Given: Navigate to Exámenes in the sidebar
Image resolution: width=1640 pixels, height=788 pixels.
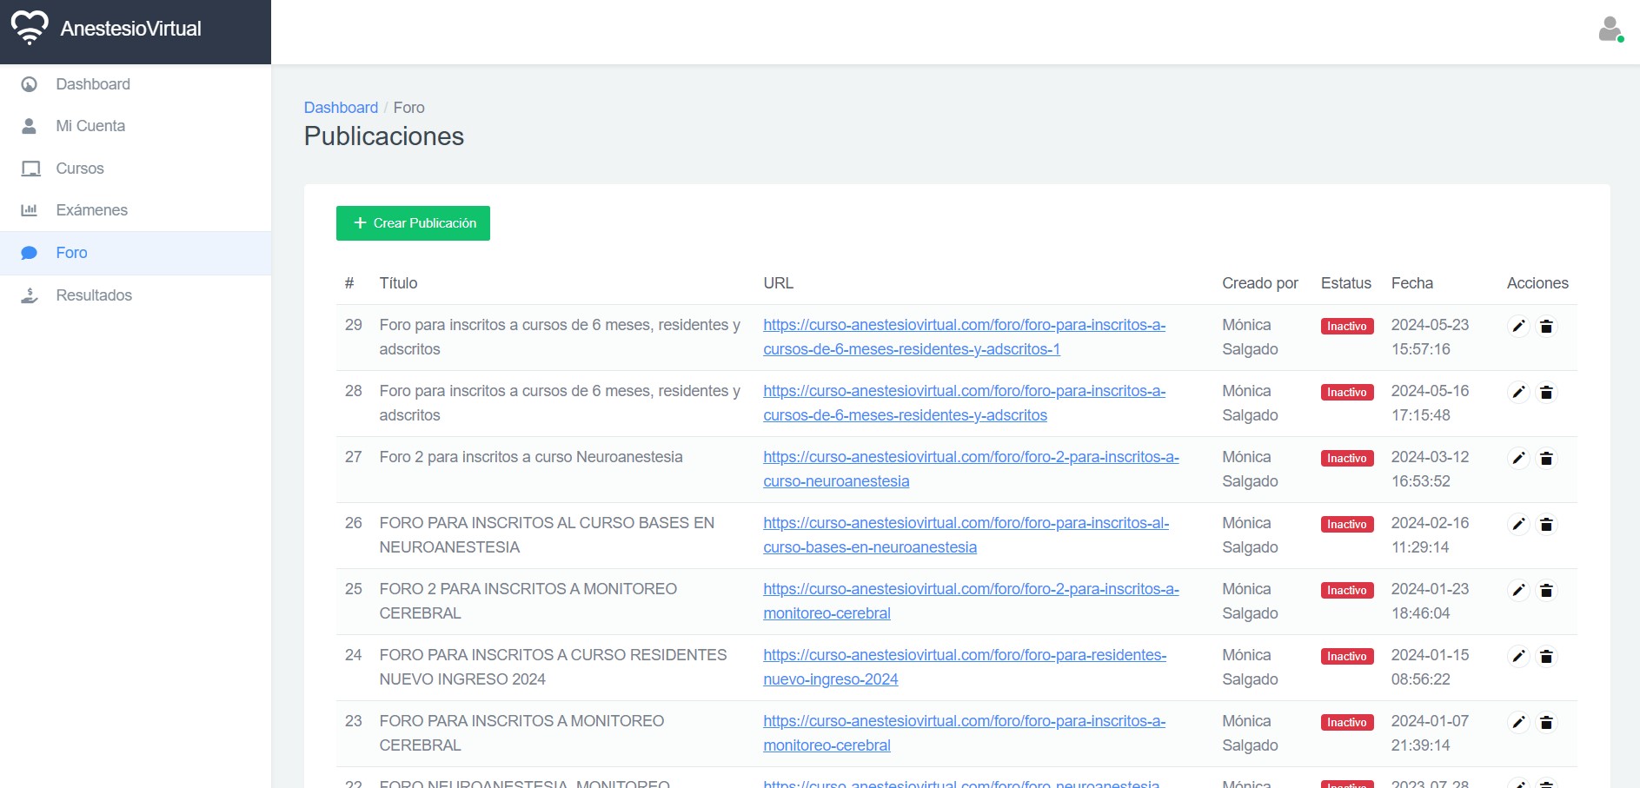Looking at the screenshot, I should (91, 210).
